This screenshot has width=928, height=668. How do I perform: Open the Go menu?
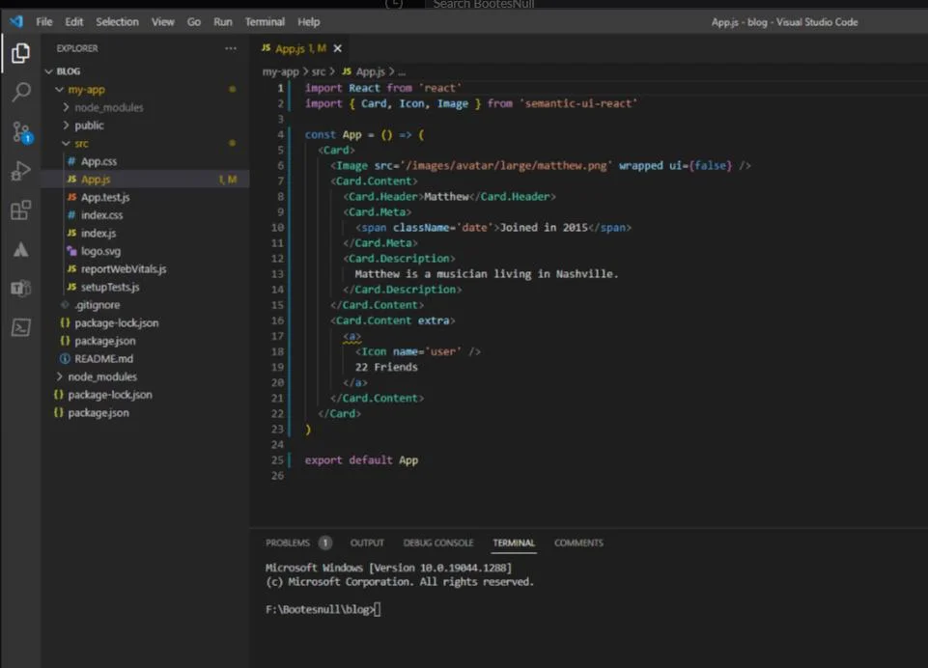click(x=193, y=22)
